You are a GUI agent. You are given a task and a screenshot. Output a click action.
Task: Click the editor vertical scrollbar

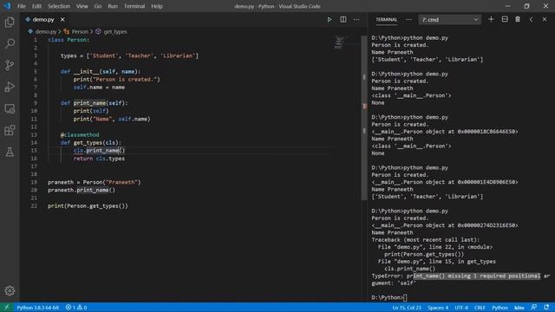[364, 118]
